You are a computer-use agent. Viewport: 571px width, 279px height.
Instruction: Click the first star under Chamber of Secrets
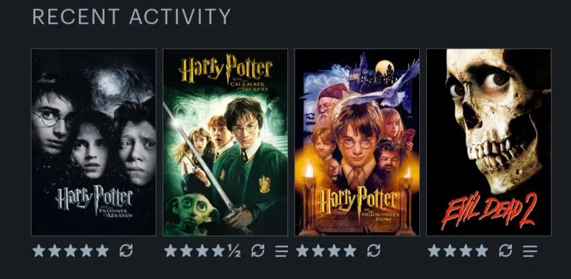(x=170, y=250)
